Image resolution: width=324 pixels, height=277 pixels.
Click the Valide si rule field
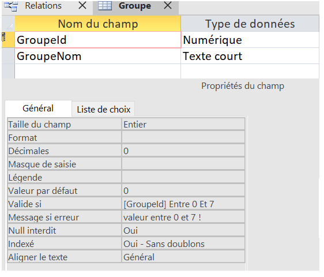[x=183, y=204]
